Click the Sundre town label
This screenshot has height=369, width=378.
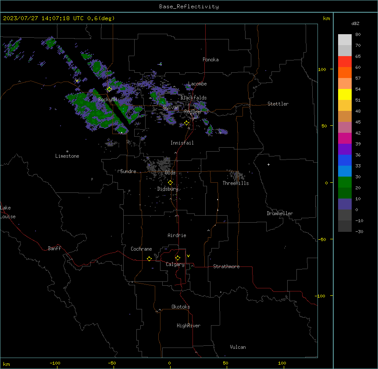[x=128, y=171]
